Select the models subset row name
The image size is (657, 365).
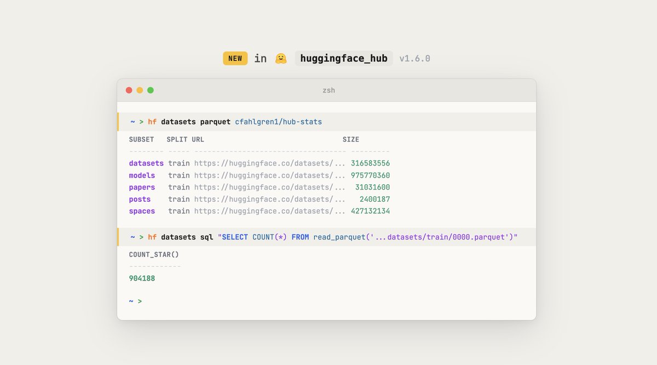pyautogui.click(x=142, y=175)
